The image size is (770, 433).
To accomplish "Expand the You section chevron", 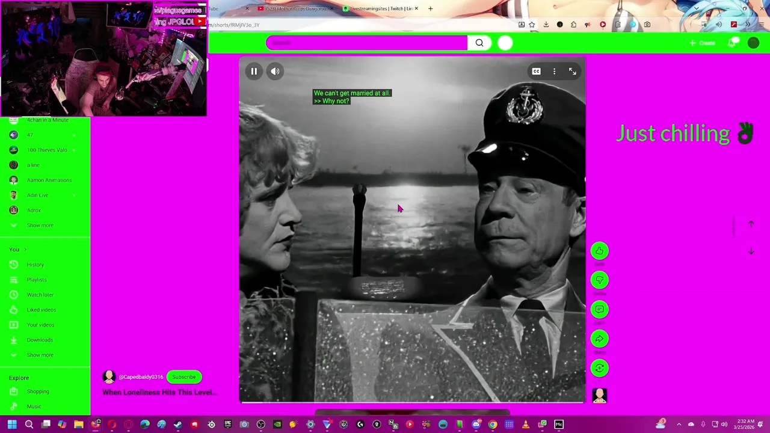I will [x=25, y=249].
